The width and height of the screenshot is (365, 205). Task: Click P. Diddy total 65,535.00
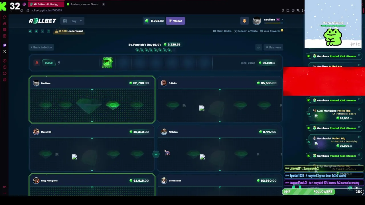coord(267,83)
